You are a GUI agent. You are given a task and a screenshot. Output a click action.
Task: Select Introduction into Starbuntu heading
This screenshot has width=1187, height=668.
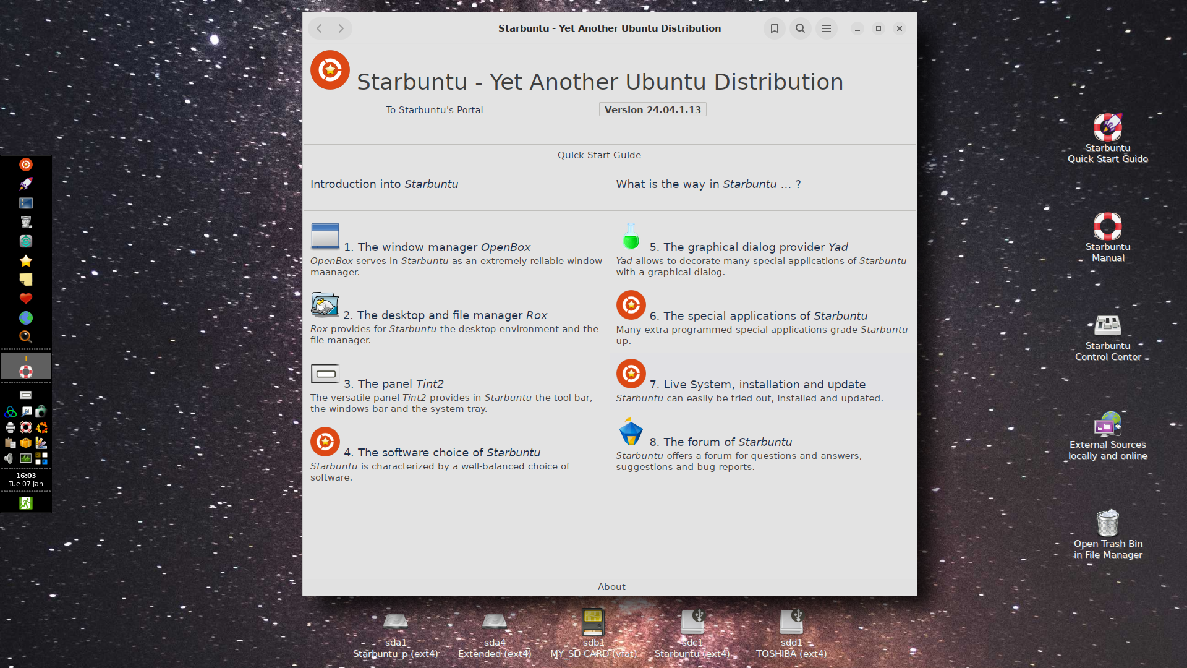384,184
